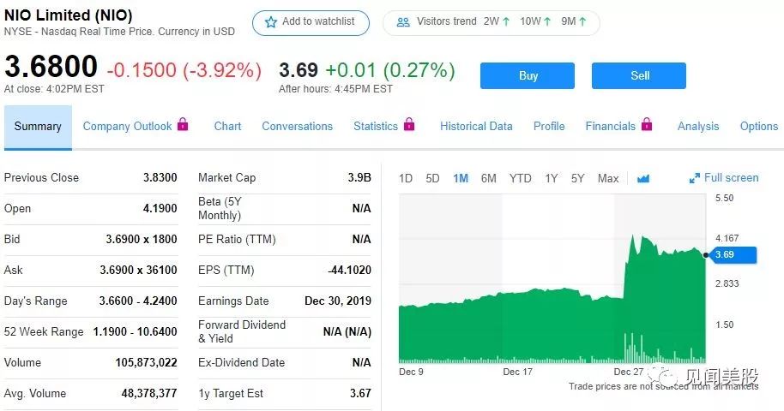784x411 pixels.
Task: Click the visitors trend people icon
Action: (403, 22)
